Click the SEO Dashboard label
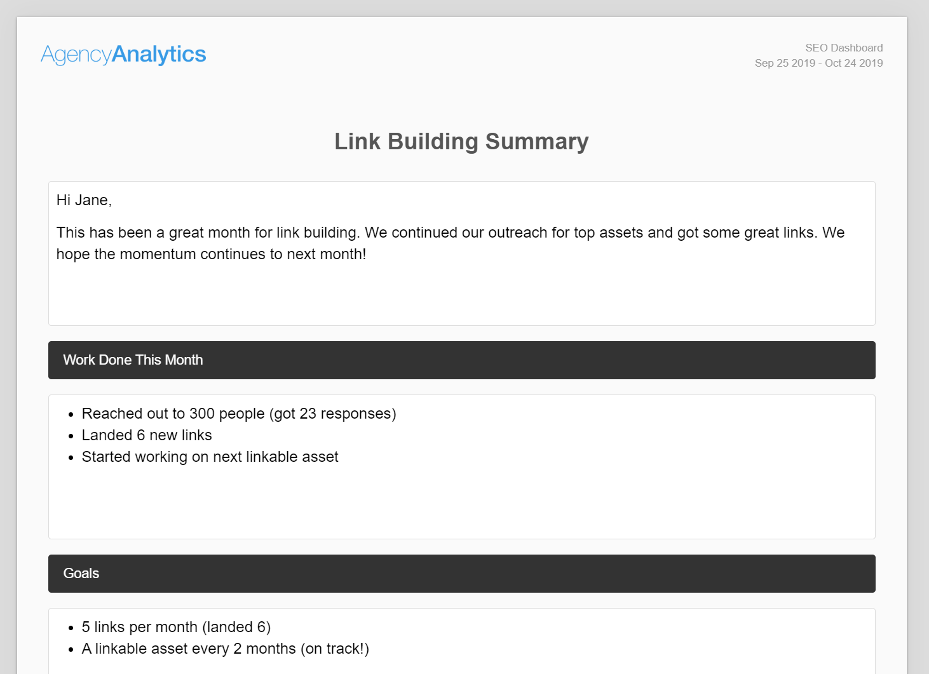 [843, 48]
